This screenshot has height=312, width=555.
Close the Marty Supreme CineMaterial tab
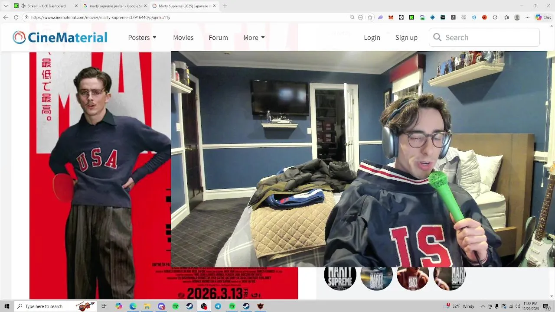point(214,6)
